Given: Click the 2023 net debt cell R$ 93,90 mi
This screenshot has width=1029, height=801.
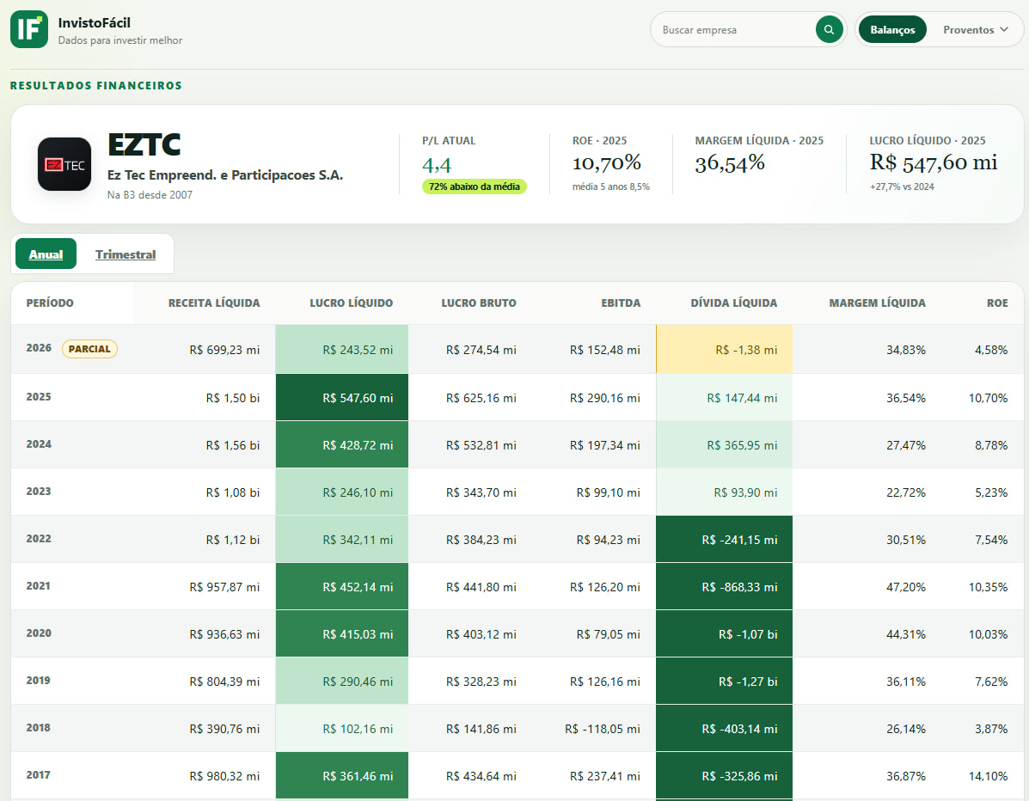Looking at the screenshot, I should coord(724,492).
